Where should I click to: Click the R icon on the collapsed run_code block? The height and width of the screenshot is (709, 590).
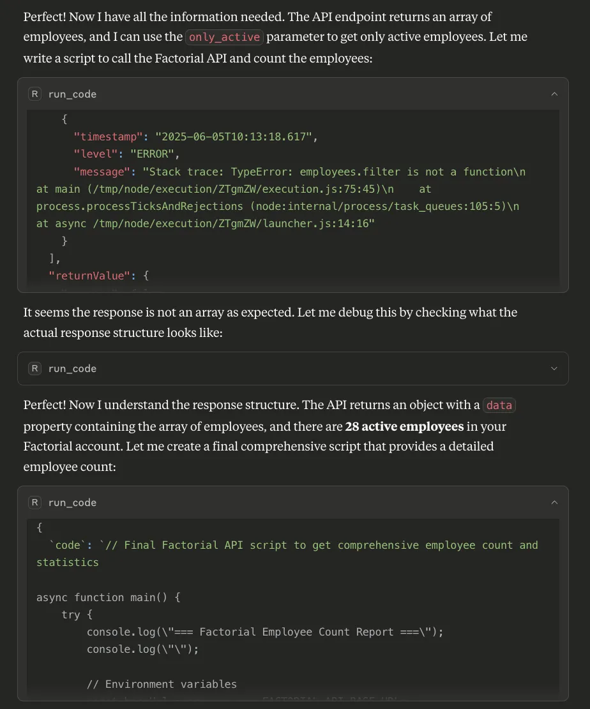(x=35, y=369)
